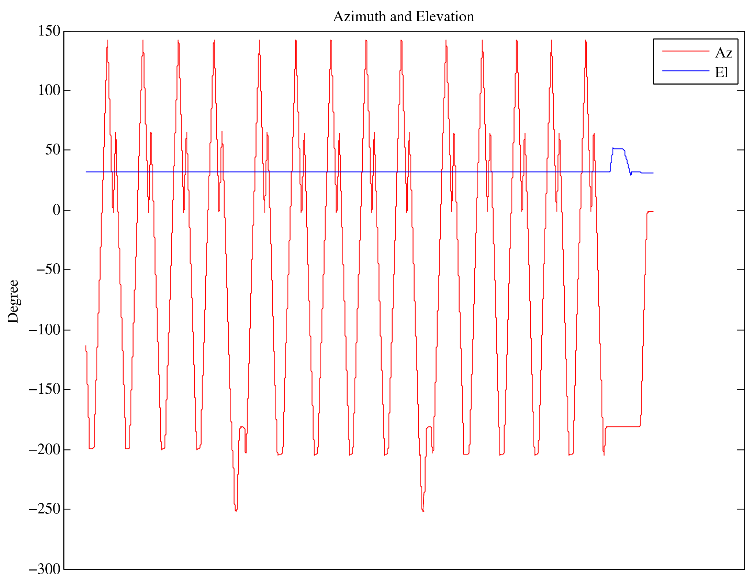Image resolution: width=755 pixels, height=583 pixels.
Task: Click final red Az segment at zero
Action: click(650, 212)
